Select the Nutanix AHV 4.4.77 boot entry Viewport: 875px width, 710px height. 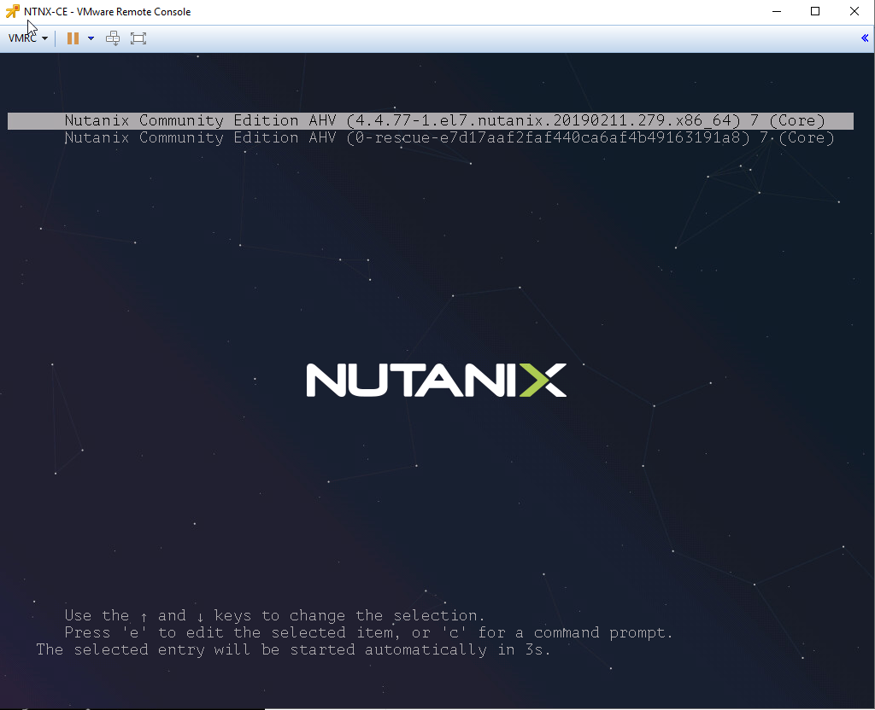[x=444, y=120]
